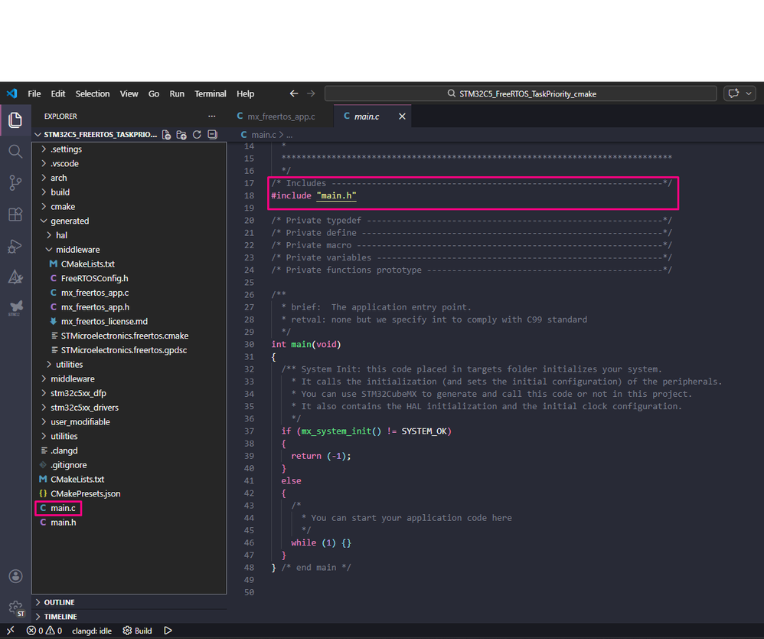Screen dimensions: 764x639
Task: Collapse the generated folder
Action: pos(129,221)
